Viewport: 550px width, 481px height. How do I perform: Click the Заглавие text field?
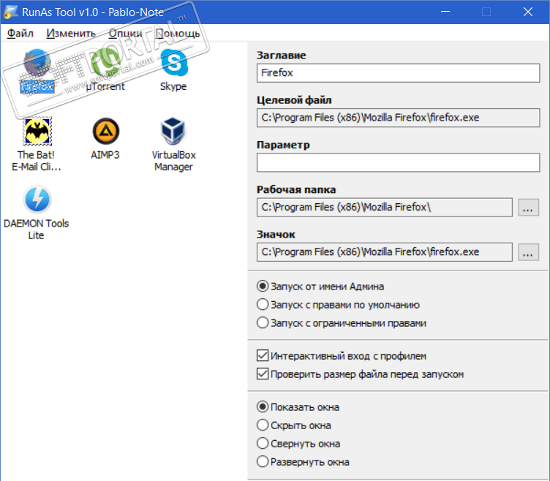398,73
